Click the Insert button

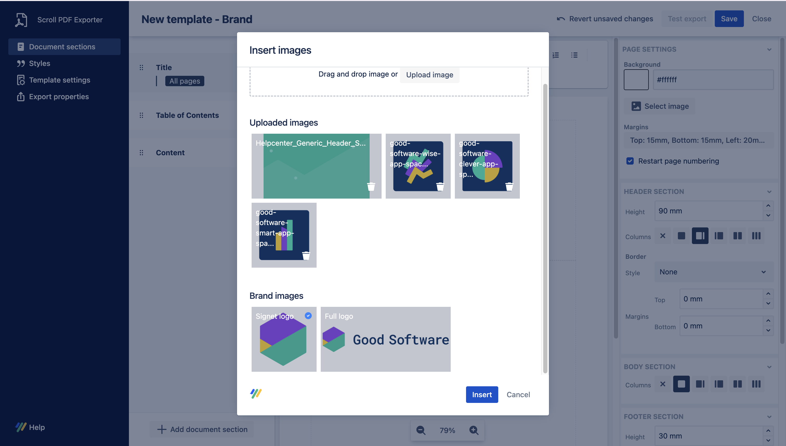coord(481,395)
